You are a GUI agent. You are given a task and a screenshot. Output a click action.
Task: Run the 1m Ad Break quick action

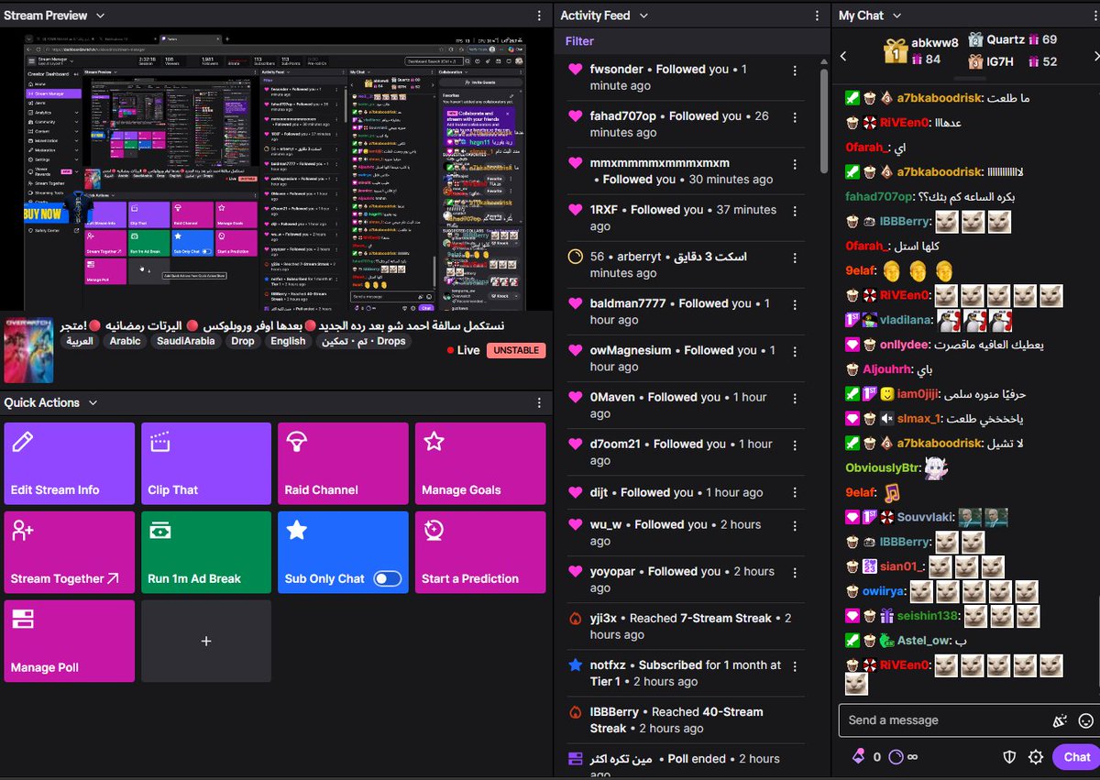[206, 552]
